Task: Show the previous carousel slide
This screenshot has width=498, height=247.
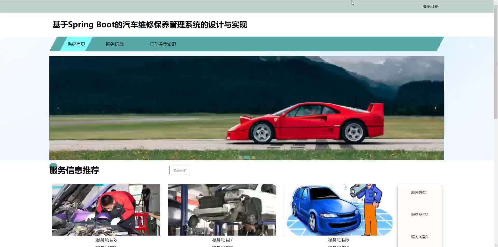Action: (x=58, y=108)
